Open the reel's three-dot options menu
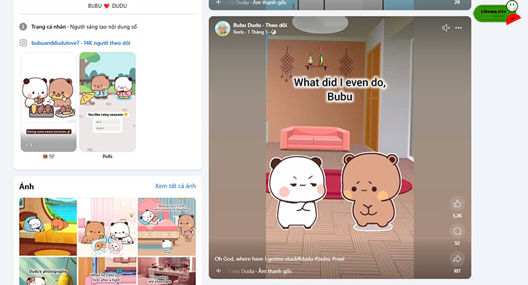Image resolution: width=528 pixels, height=285 pixels. point(459,28)
